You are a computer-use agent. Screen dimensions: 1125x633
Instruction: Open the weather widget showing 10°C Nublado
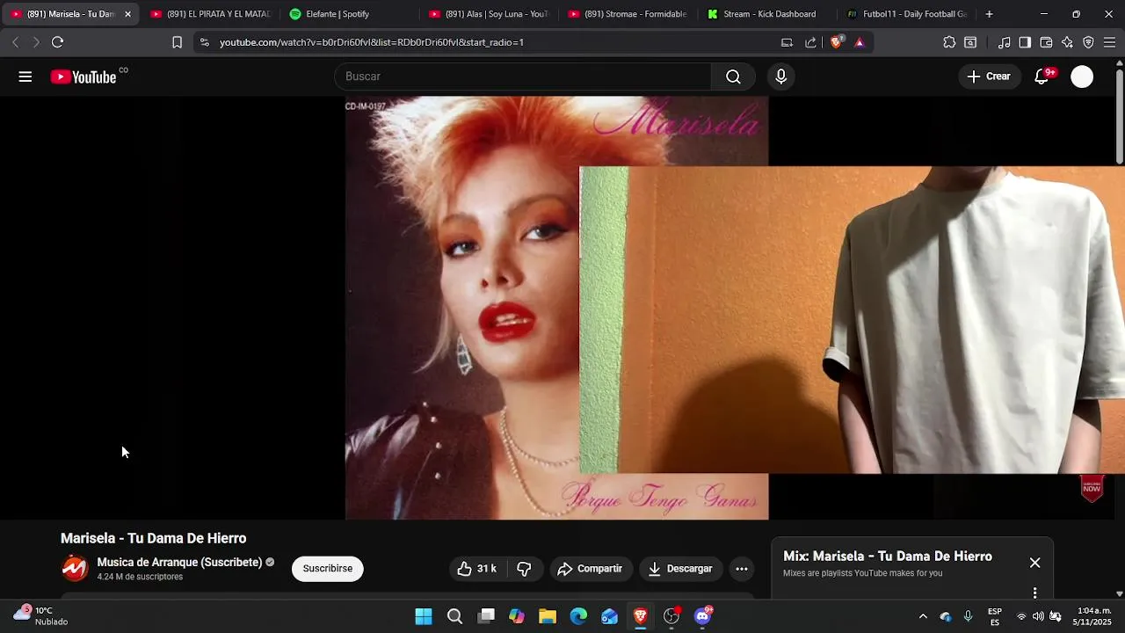40,615
